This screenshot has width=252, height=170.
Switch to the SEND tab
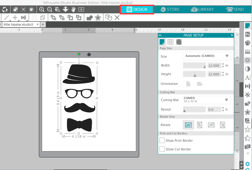[235, 9]
